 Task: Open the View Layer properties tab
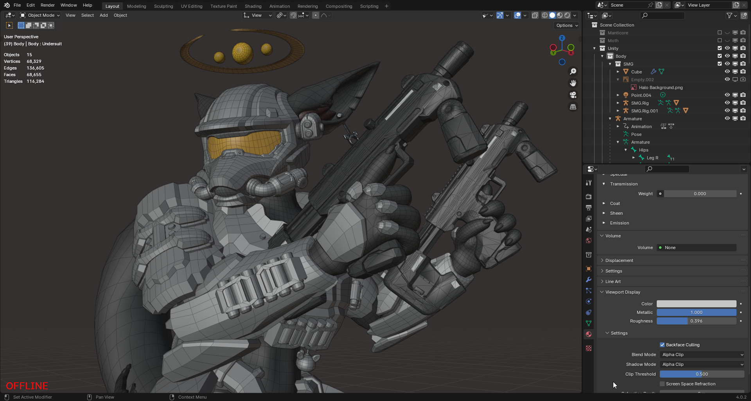tap(589, 218)
